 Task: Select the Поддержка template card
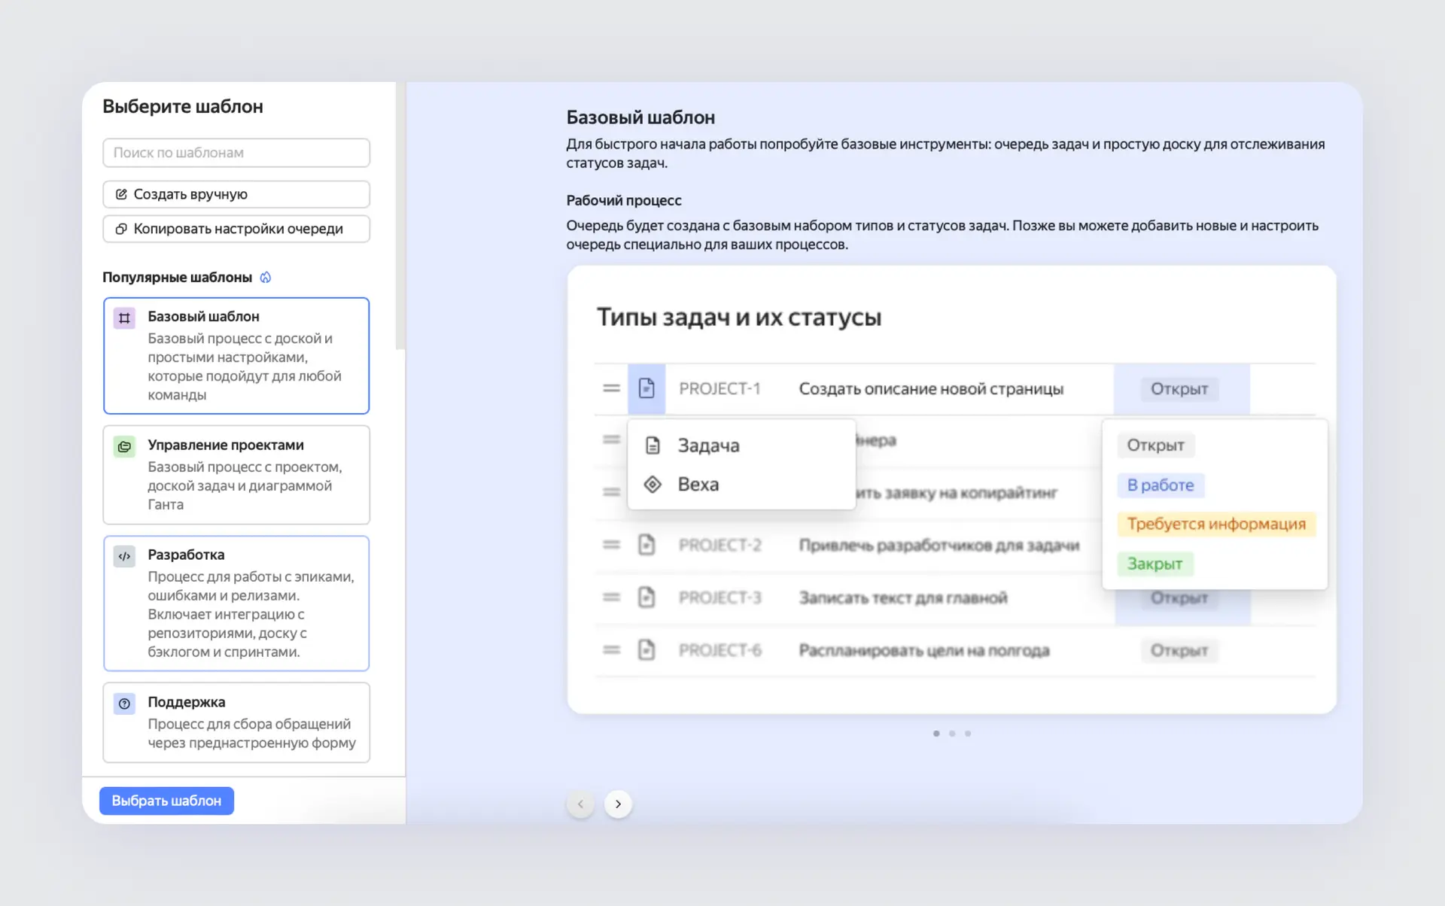(236, 722)
